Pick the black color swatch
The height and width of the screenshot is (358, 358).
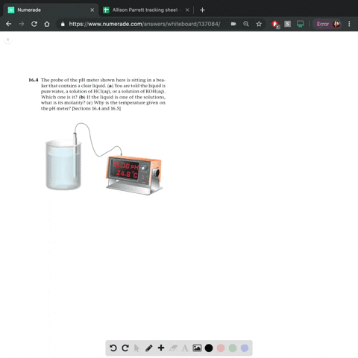(209, 348)
